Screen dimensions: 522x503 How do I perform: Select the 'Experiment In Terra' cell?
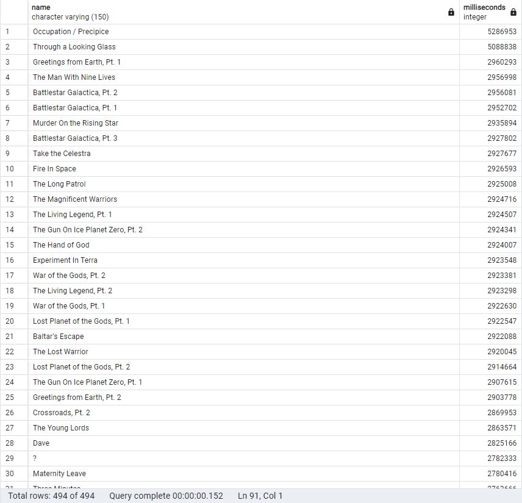[x=244, y=260]
